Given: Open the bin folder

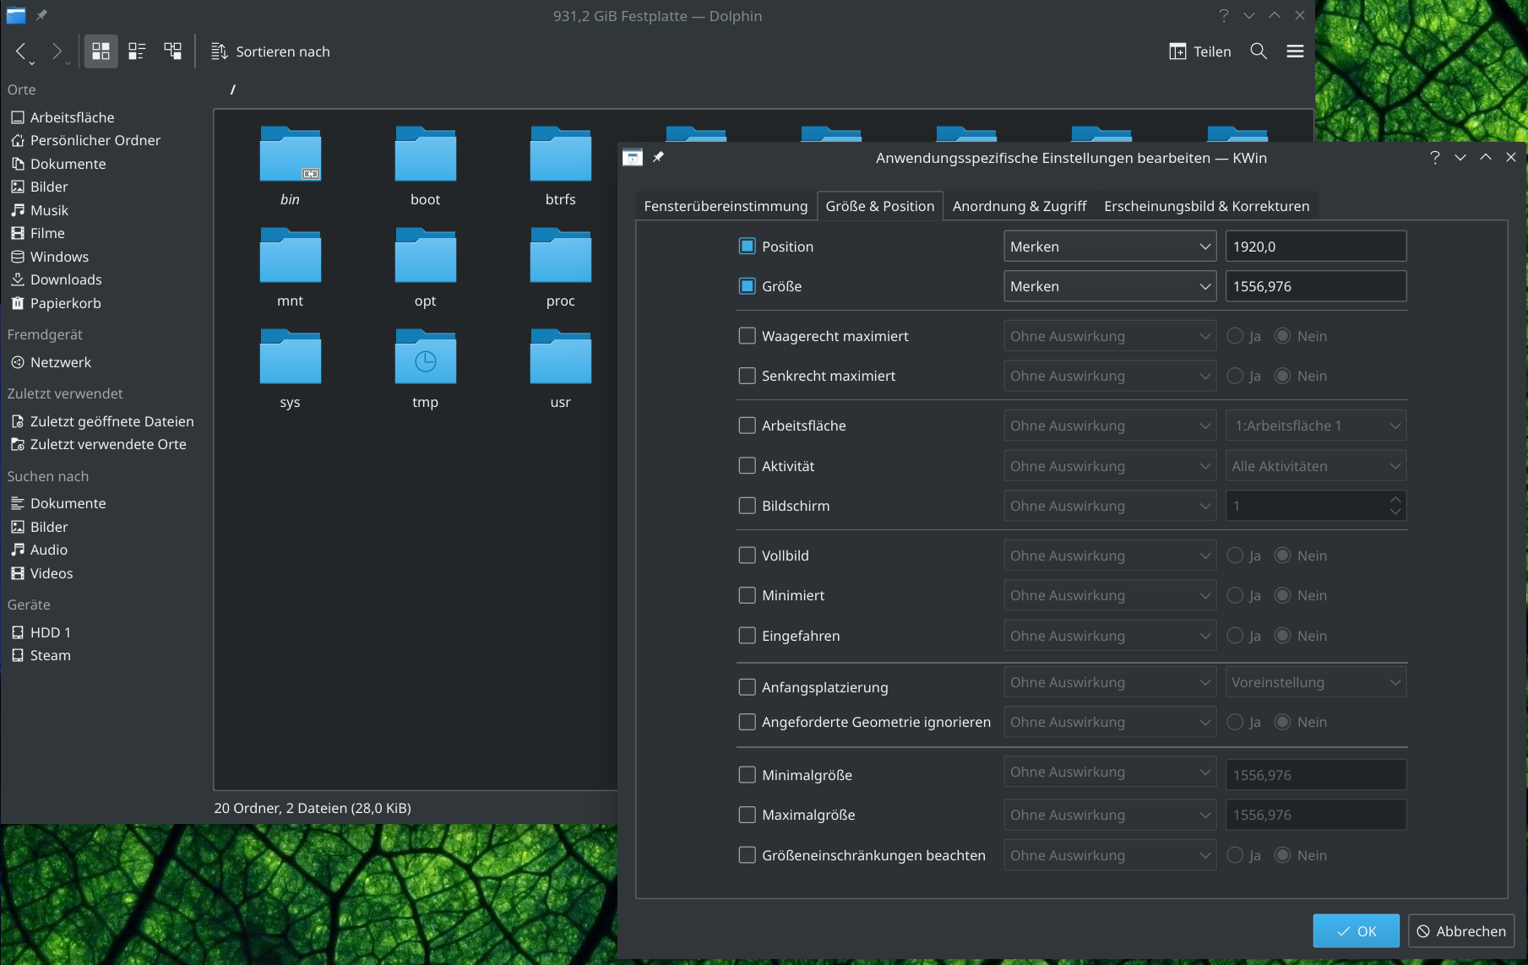Looking at the screenshot, I should coord(290,166).
